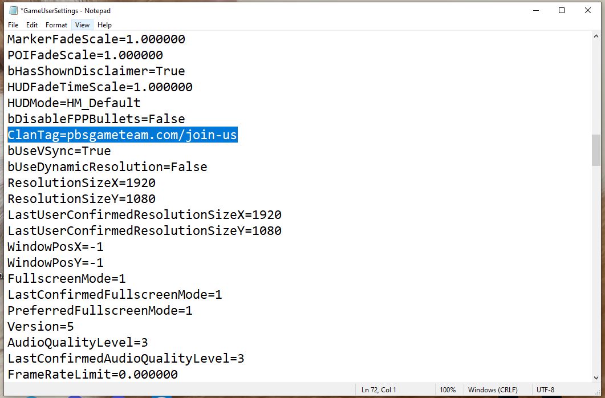Viewport: 605px width, 398px height.
Task: Click the bHasShownDisclaimer=True line
Action: click(x=96, y=71)
